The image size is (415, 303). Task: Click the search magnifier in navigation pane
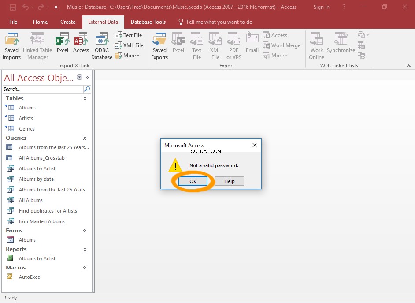pyautogui.click(x=87, y=89)
